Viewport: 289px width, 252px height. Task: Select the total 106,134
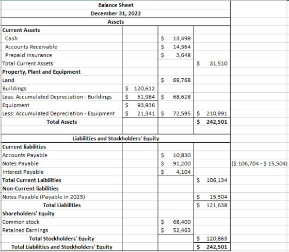point(217,180)
